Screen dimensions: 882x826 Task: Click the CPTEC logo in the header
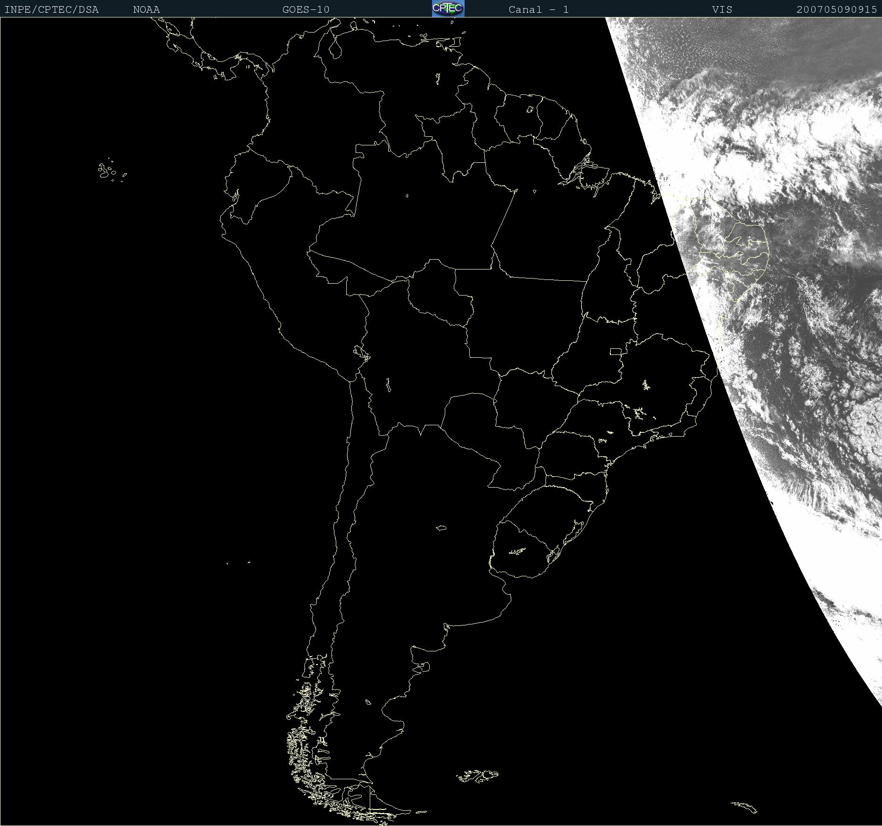[448, 8]
